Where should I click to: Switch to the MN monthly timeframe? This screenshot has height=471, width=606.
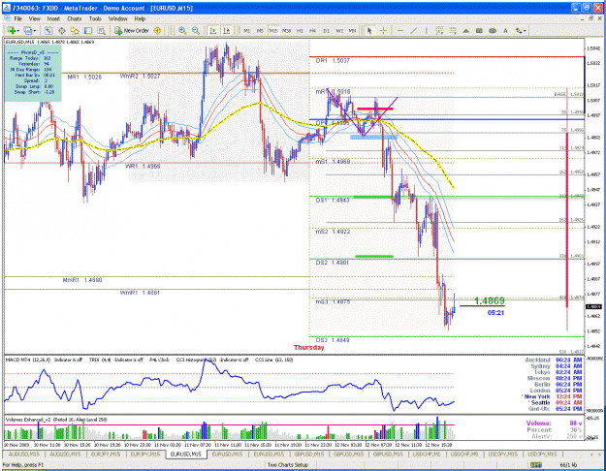(352, 30)
